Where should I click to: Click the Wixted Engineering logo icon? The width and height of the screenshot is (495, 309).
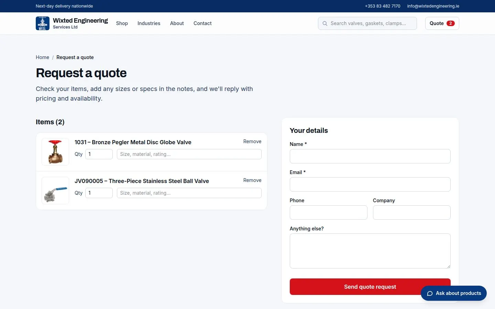coord(43,23)
